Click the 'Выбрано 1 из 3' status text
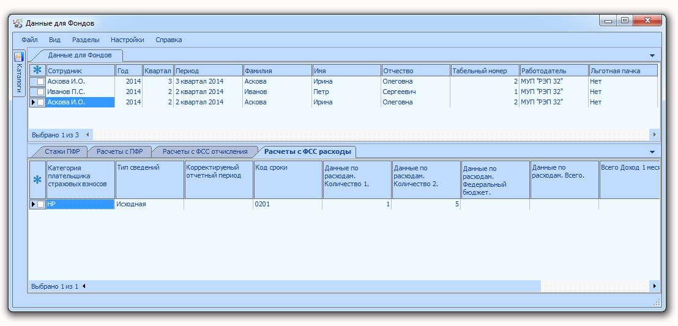678x326 pixels. point(55,135)
